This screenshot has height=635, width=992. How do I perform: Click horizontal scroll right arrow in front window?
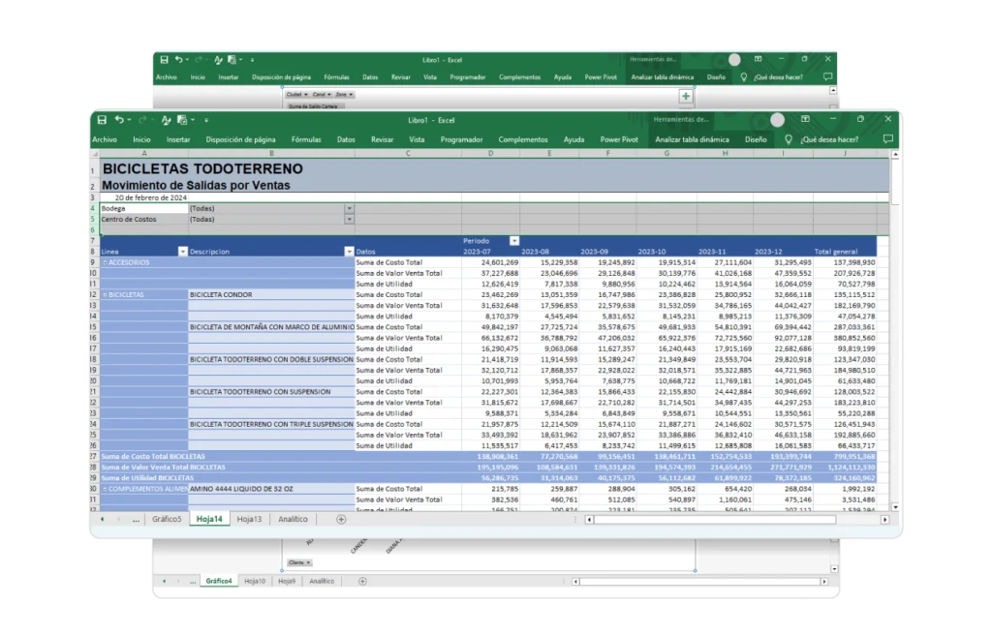click(x=885, y=519)
